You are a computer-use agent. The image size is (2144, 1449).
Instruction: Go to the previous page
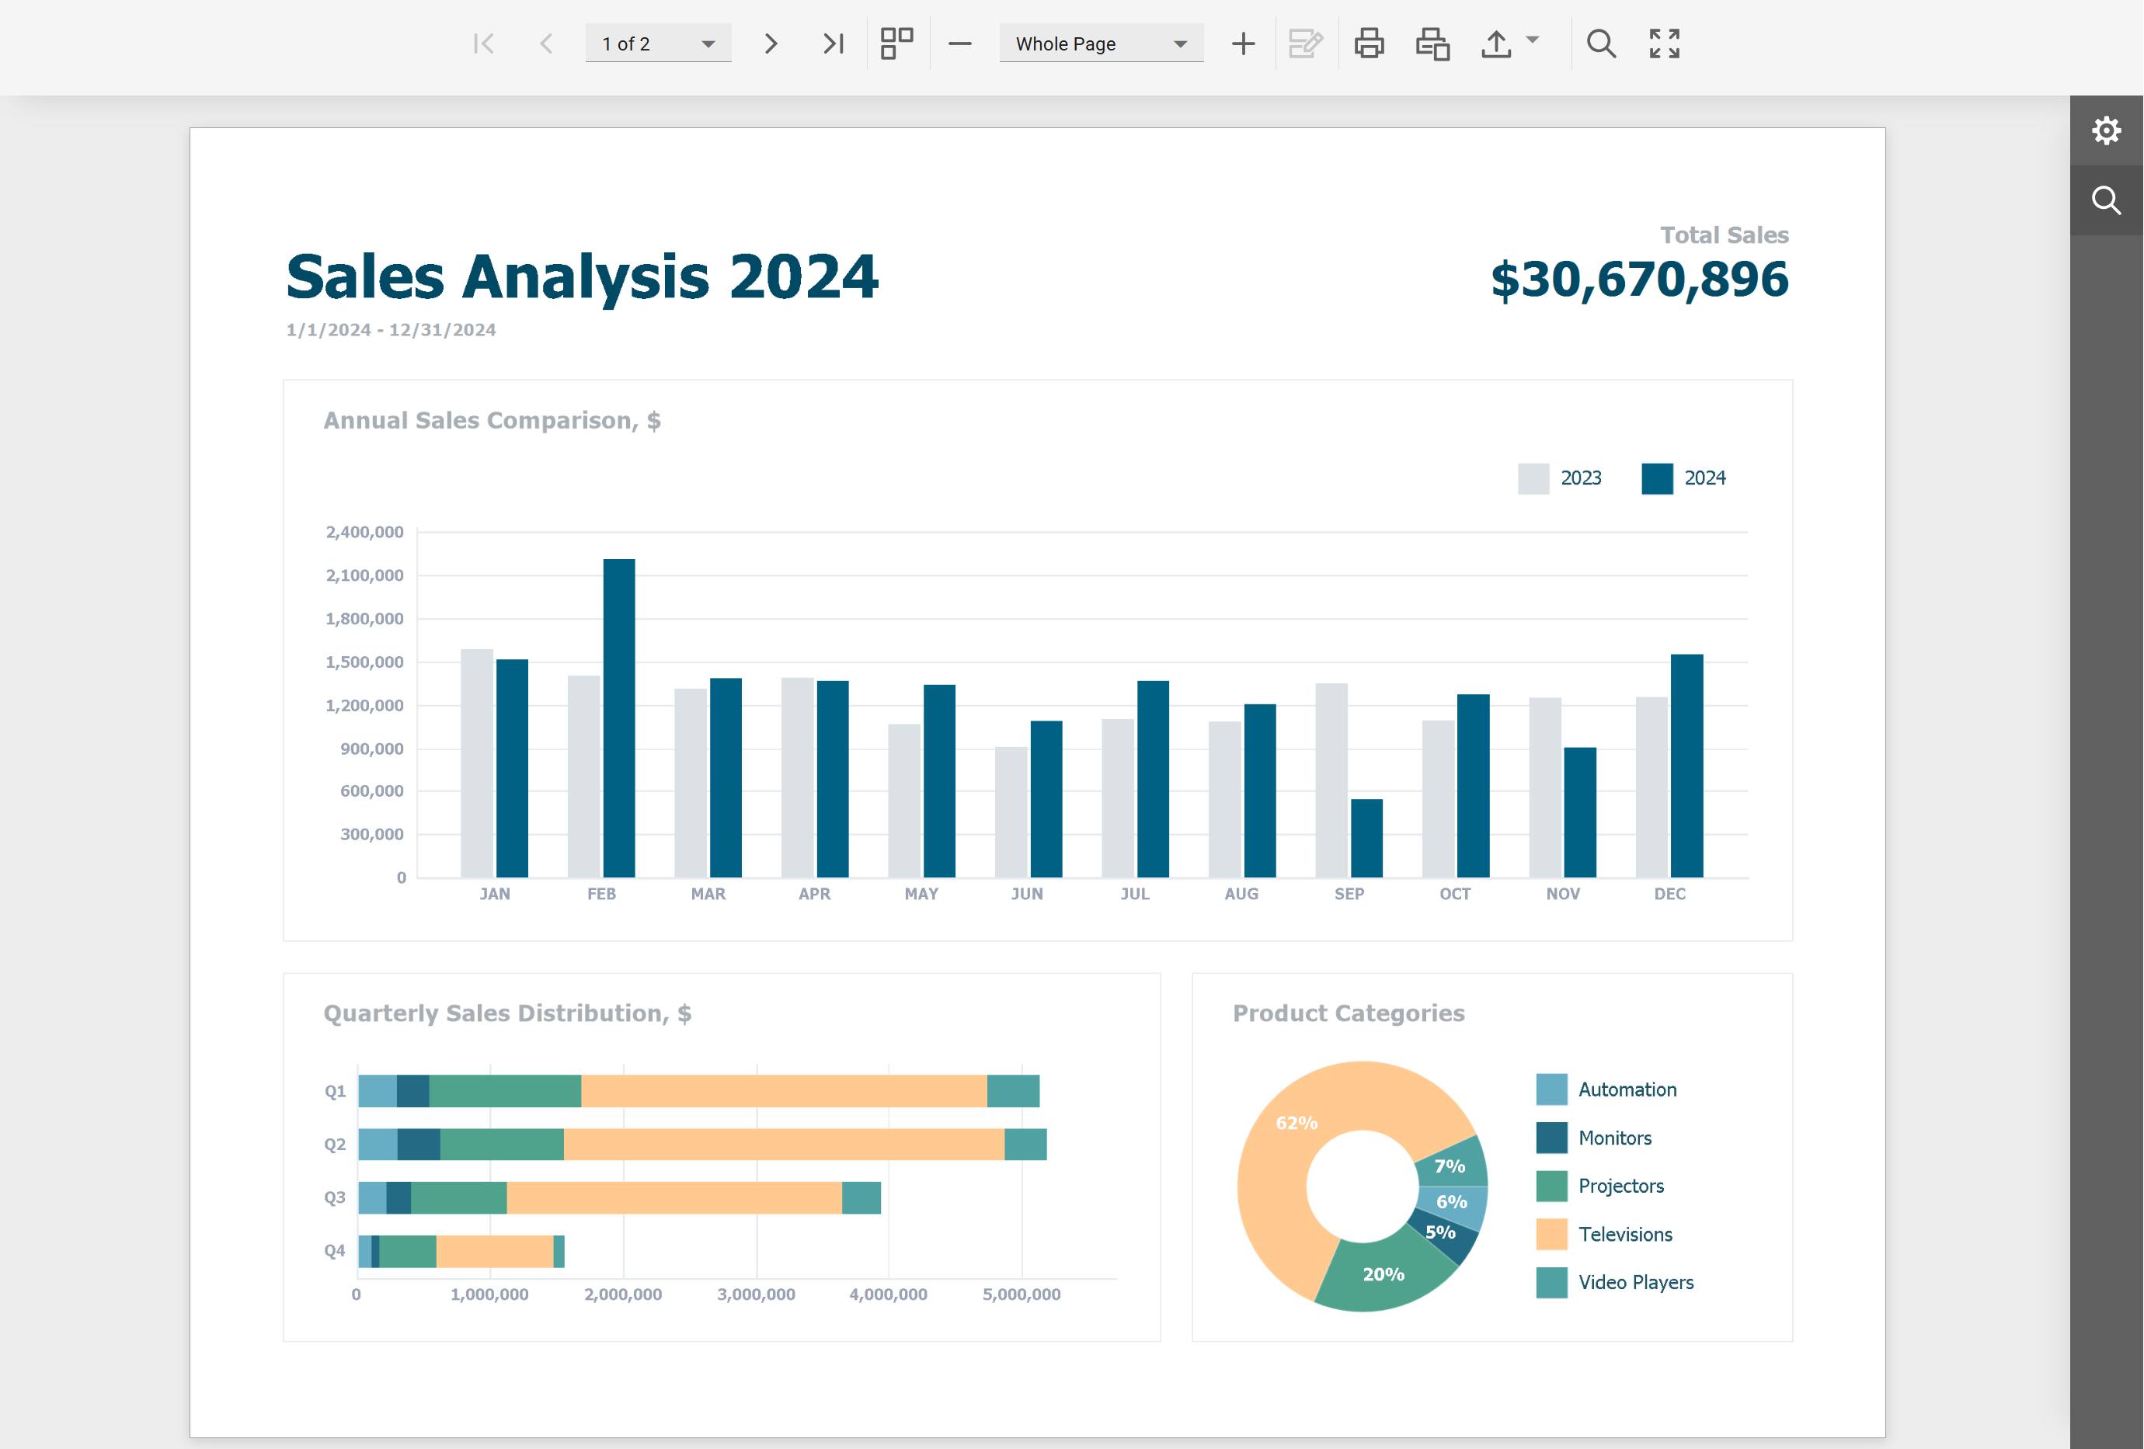[546, 43]
